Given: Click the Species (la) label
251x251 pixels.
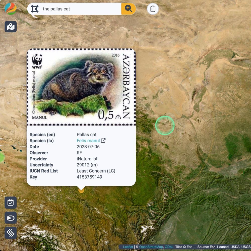Looking at the screenshot, I should pos(42,141).
